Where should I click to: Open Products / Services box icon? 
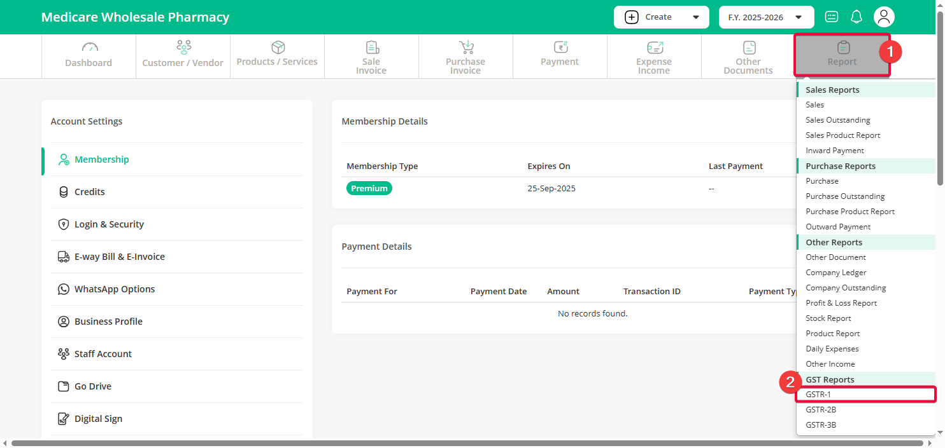click(278, 48)
